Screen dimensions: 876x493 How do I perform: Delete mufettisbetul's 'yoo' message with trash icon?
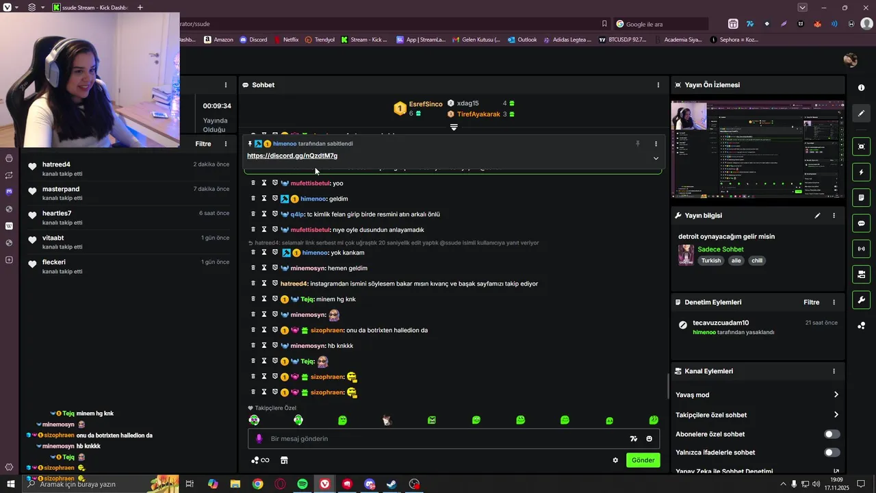click(x=253, y=183)
